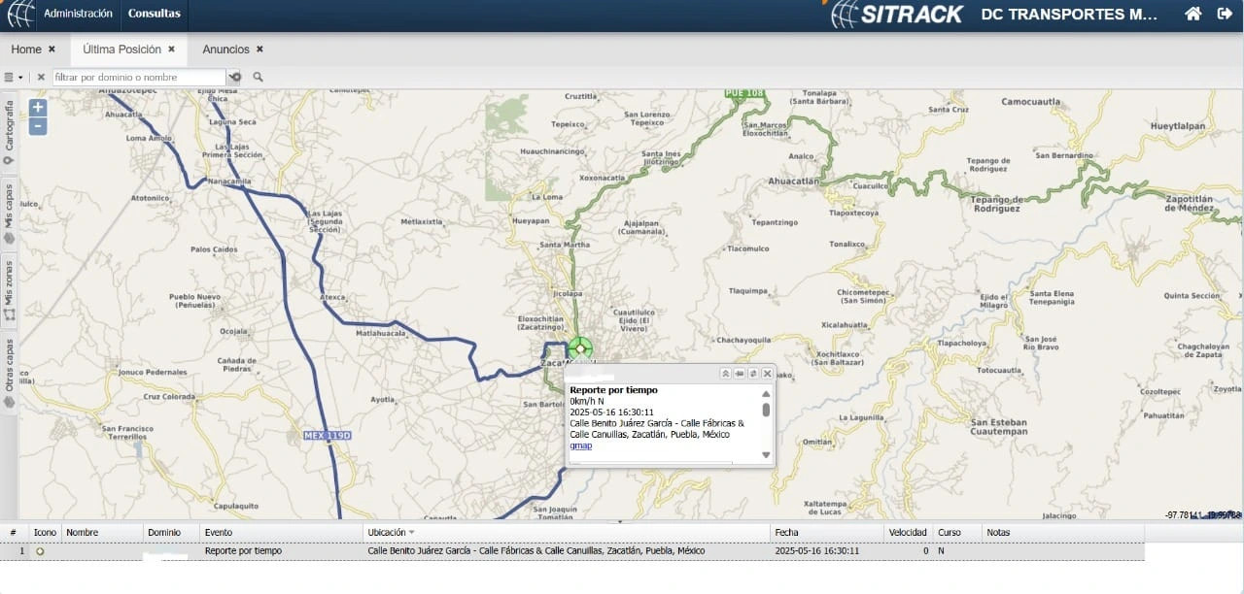Viewport: 1244px width, 594px height.
Task: Click the magnifier search icon in toolbar
Action: coord(258,77)
